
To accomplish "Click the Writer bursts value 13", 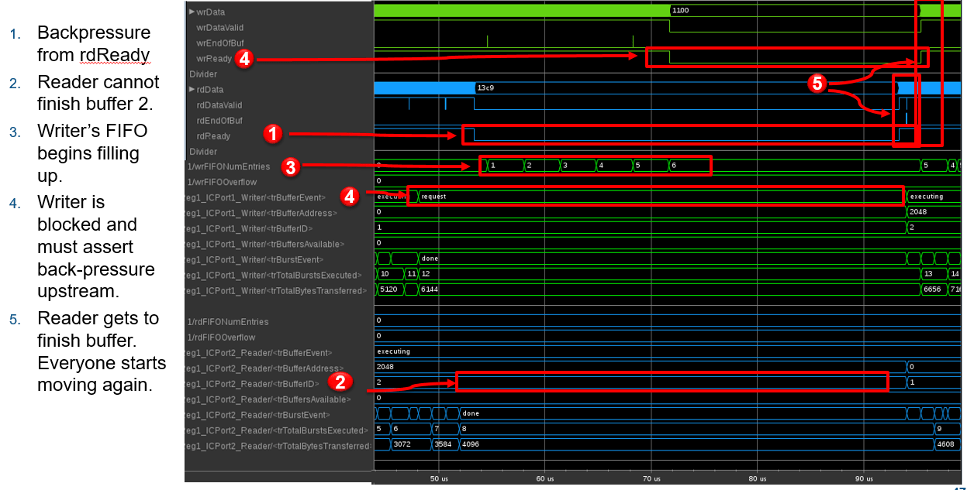I will click(x=927, y=274).
